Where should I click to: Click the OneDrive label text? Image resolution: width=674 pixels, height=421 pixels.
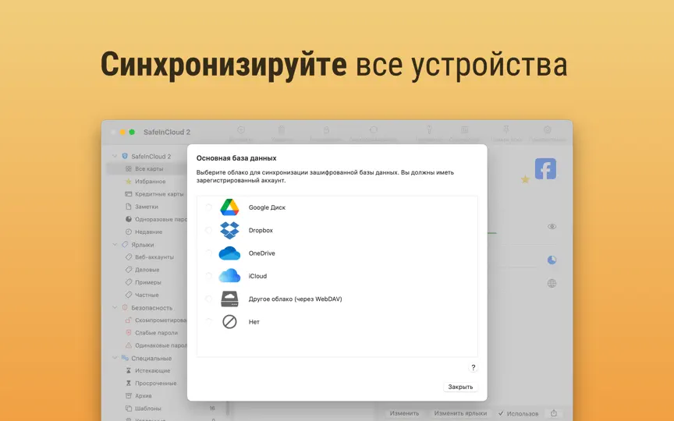pos(262,253)
